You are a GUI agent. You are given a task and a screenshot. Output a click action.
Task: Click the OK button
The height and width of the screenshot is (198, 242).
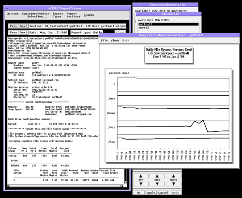138,193
